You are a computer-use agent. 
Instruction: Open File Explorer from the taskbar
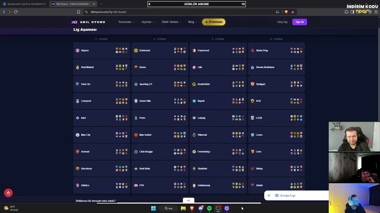(183, 209)
